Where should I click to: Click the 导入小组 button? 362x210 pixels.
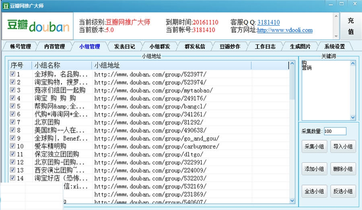[343, 146]
